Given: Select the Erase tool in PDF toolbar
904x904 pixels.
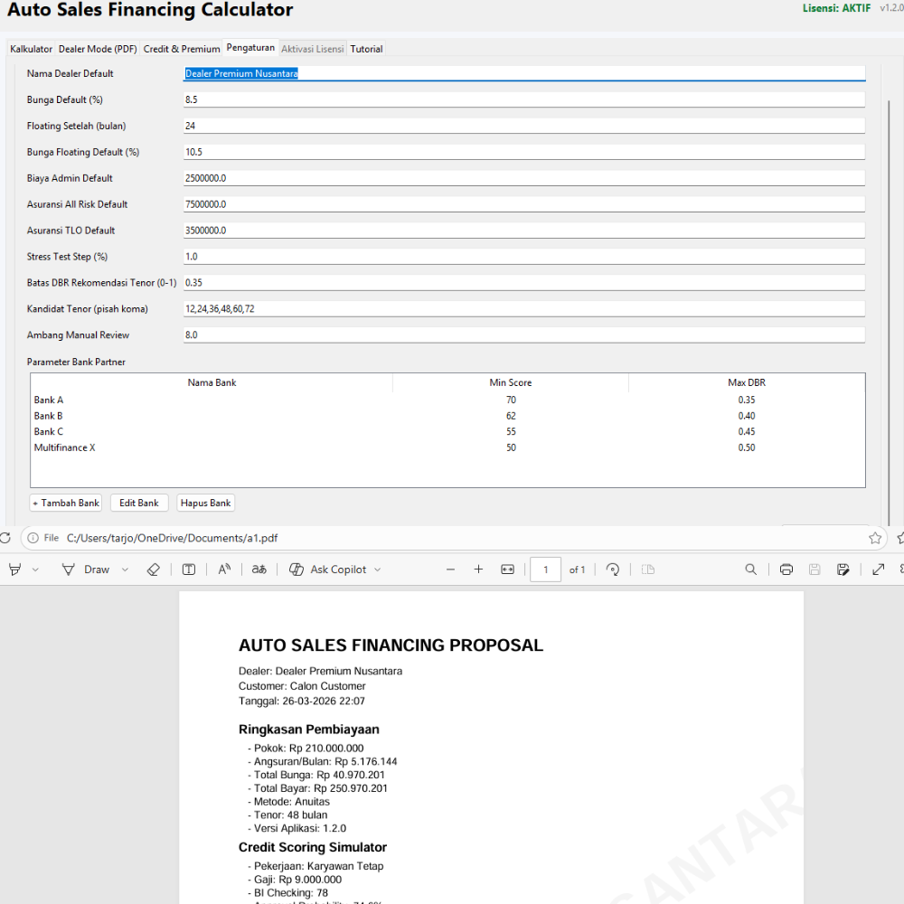Looking at the screenshot, I should coord(153,570).
